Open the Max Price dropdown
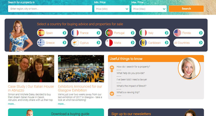This screenshot has width=216, height=116. 149,9
